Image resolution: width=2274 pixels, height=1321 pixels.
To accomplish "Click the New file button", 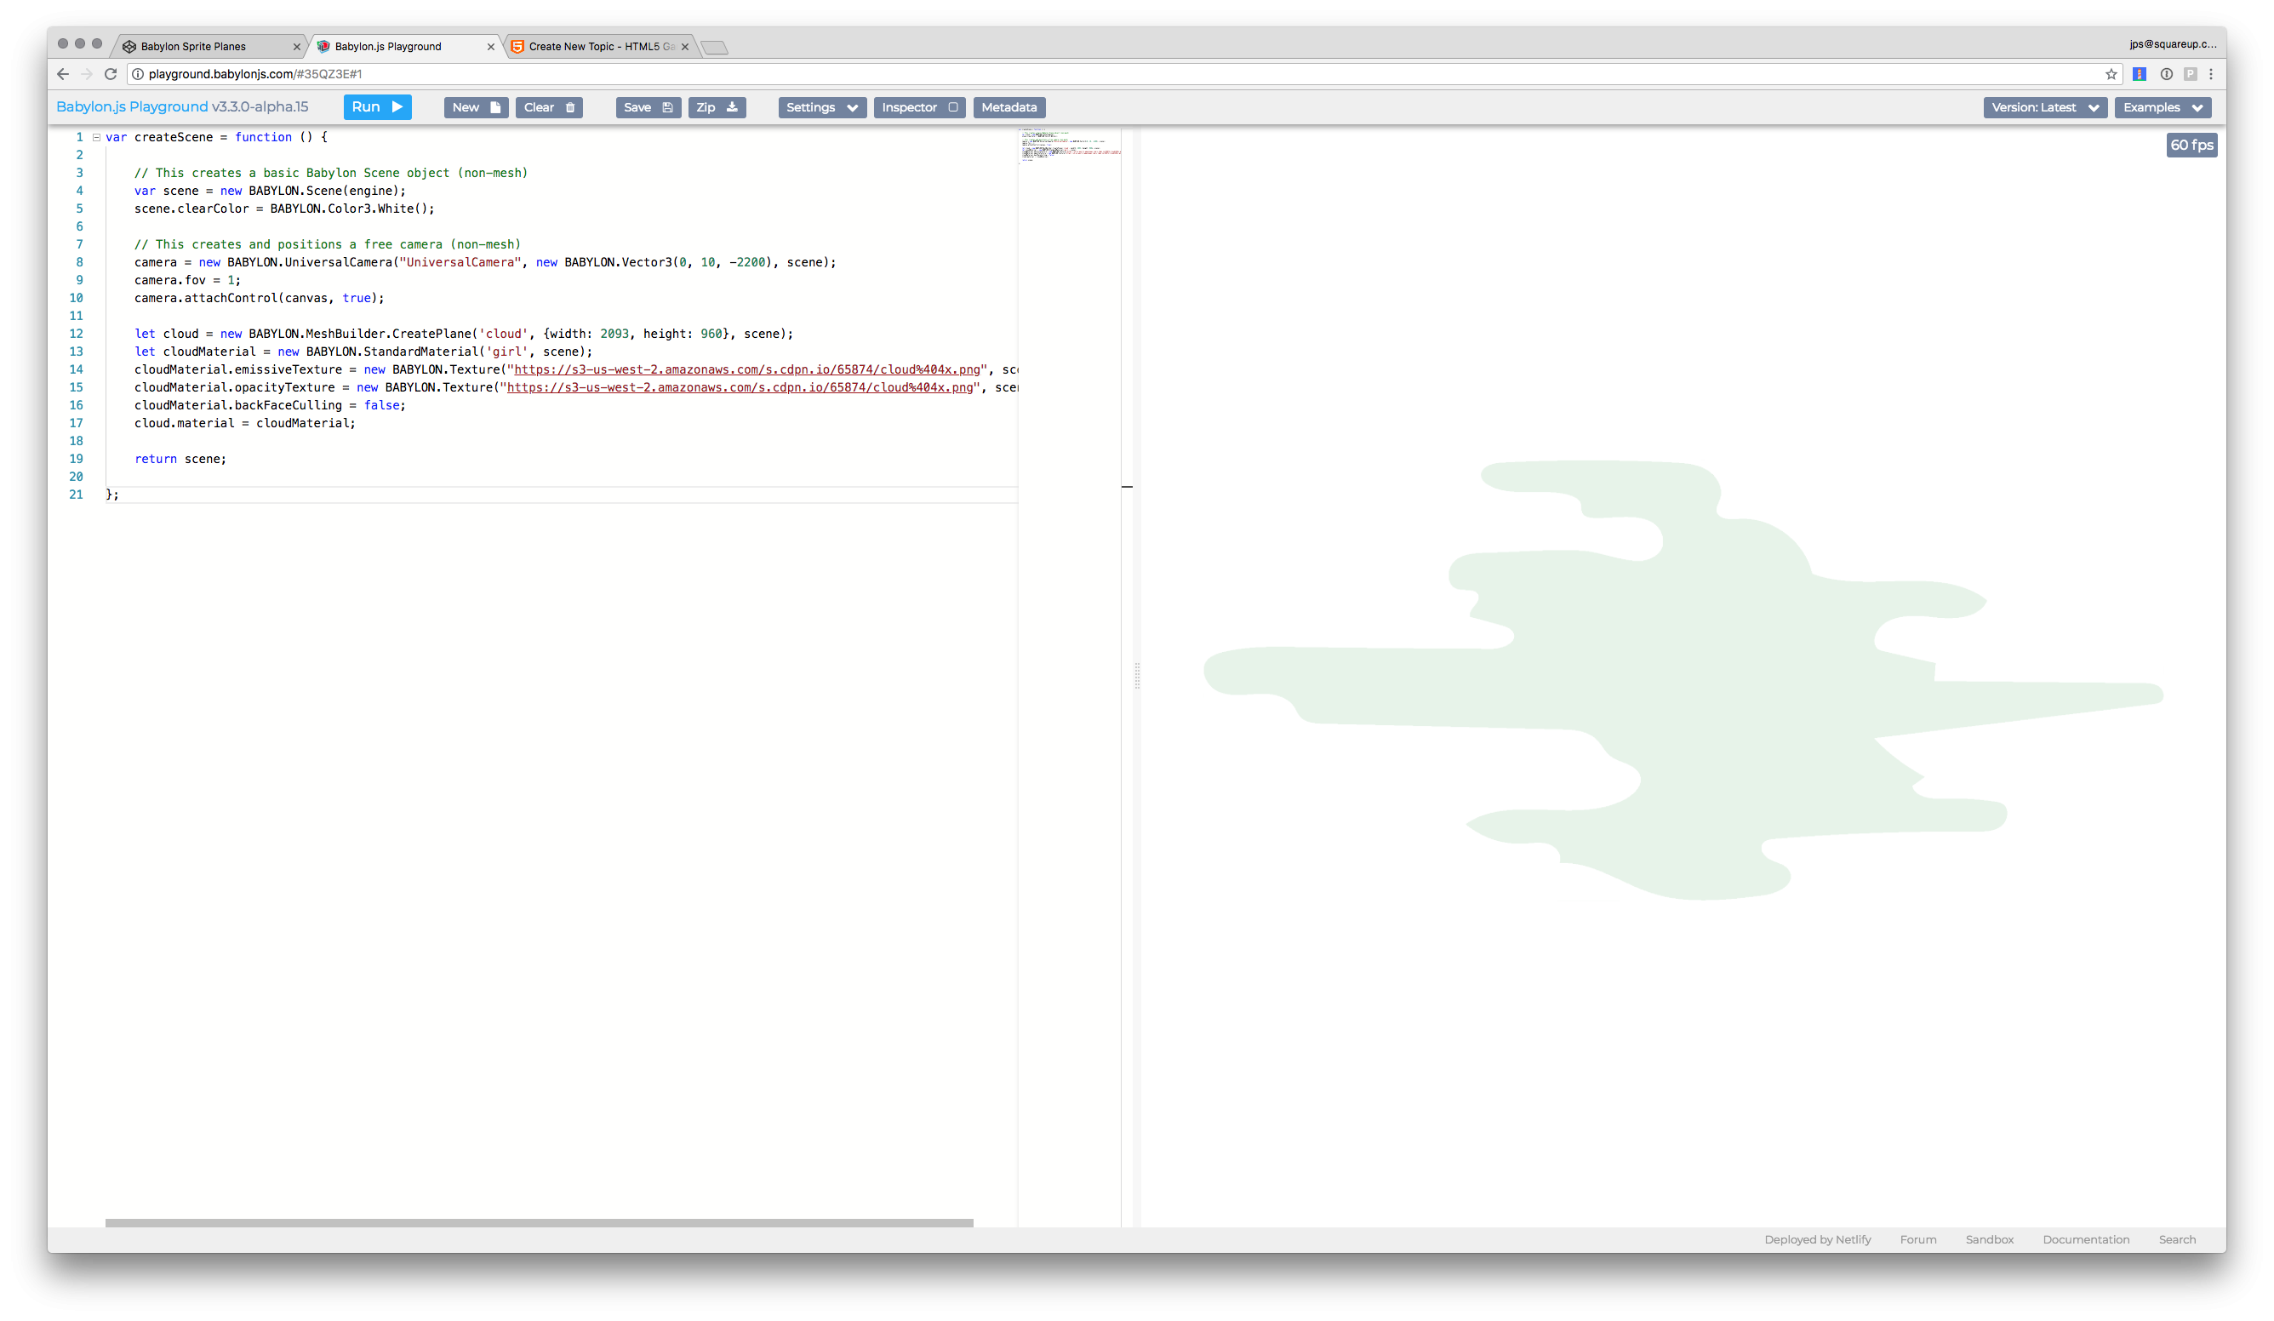I will 477,107.
